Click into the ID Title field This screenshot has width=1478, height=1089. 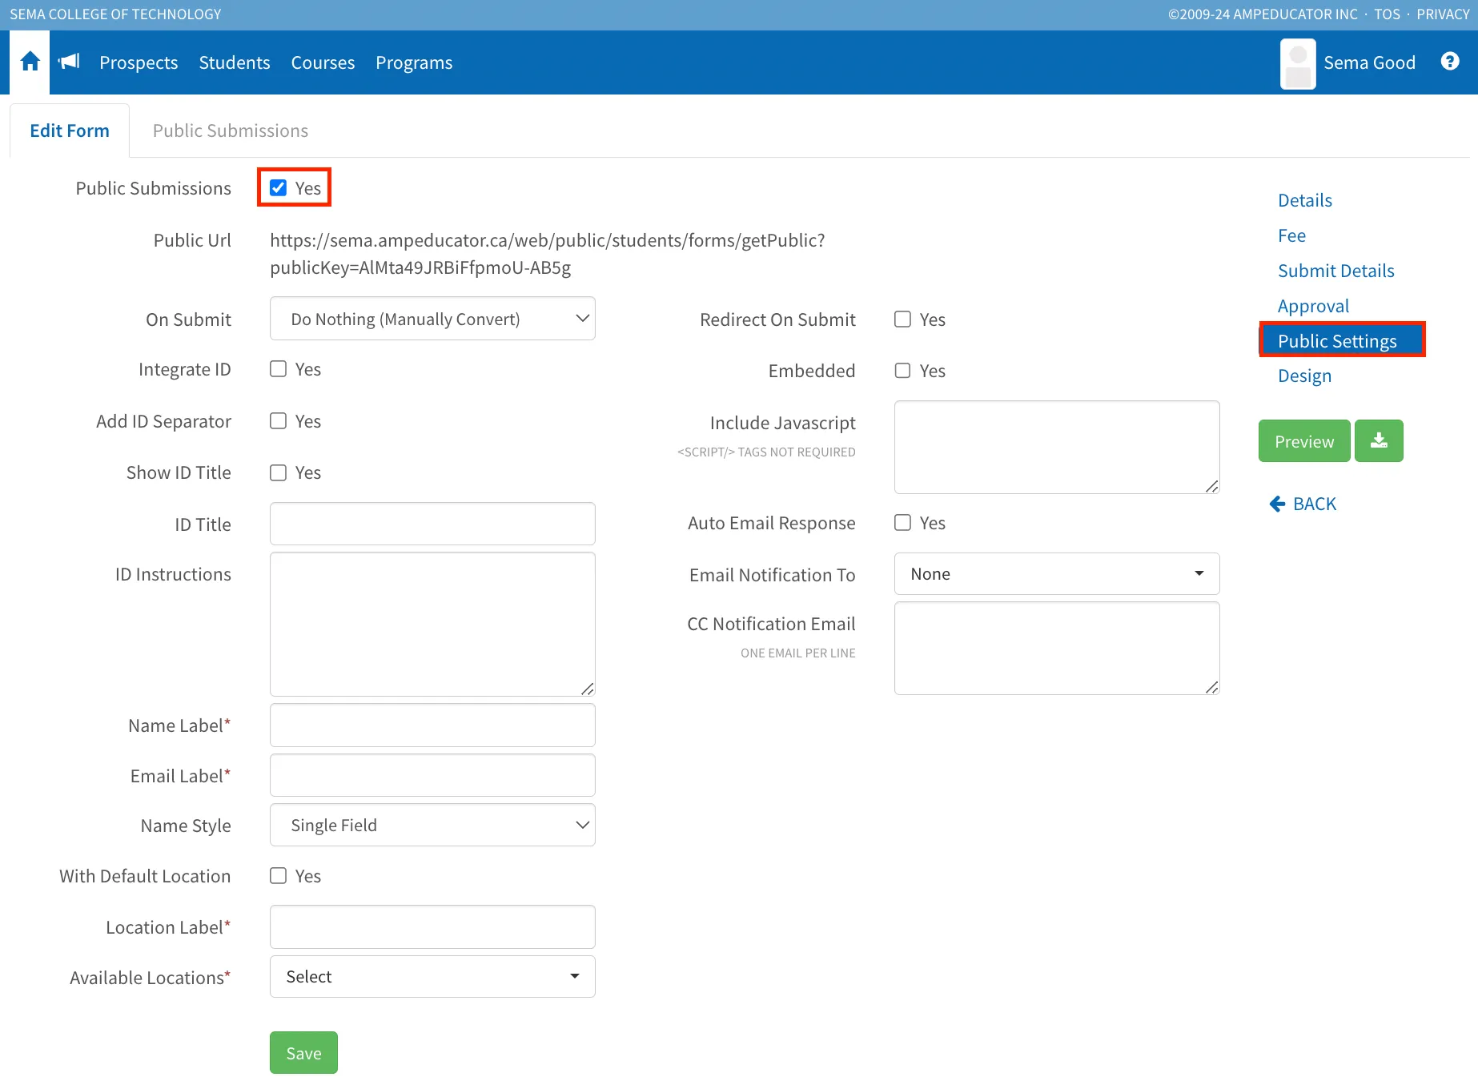point(432,524)
